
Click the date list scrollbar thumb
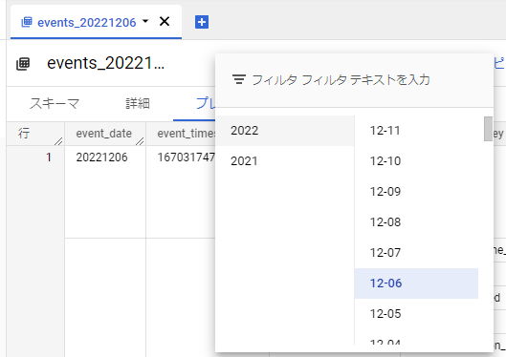[488, 129]
